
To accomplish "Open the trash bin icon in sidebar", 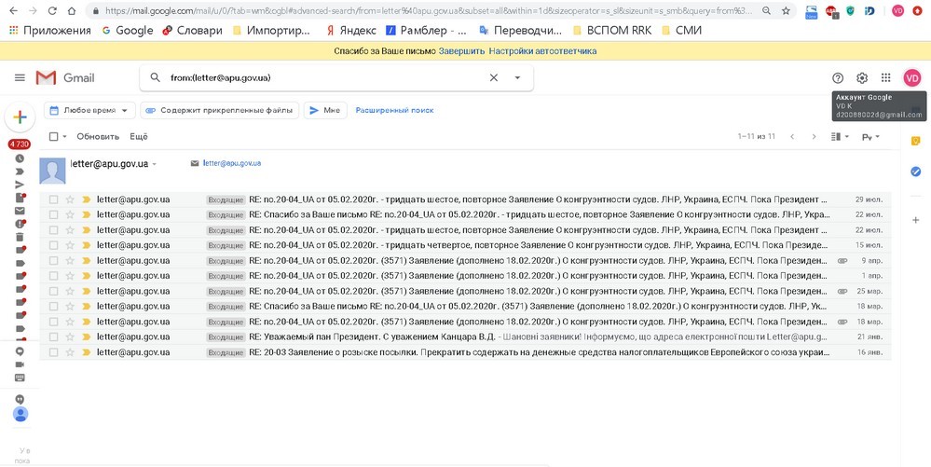I will point(20,237).
